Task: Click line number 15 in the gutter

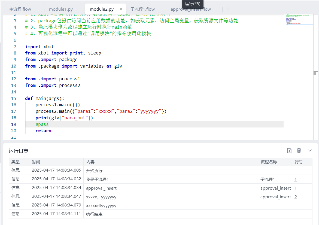Action: (x=14, y=98)
